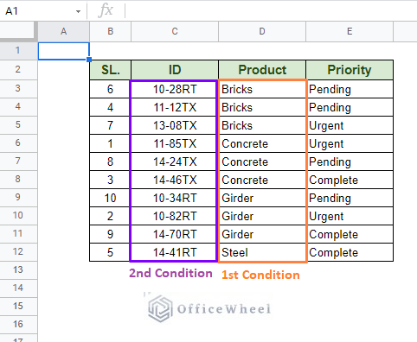Select column C header
Screen dimensions: 417x342
tap(175, 31)
